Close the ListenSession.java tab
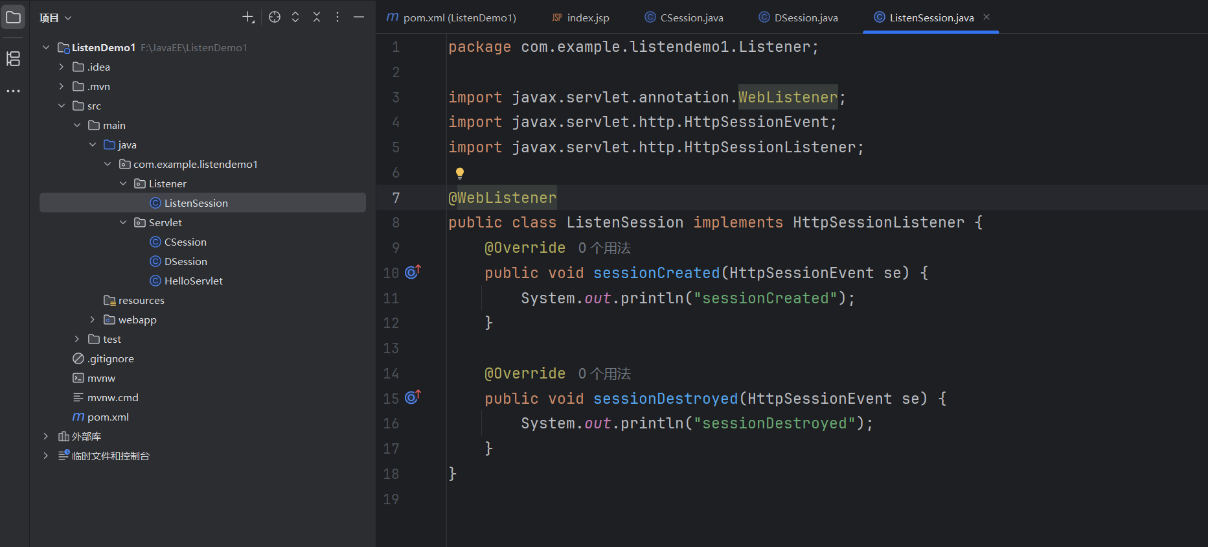This screenshot has width=1208, height=547. 986,17
